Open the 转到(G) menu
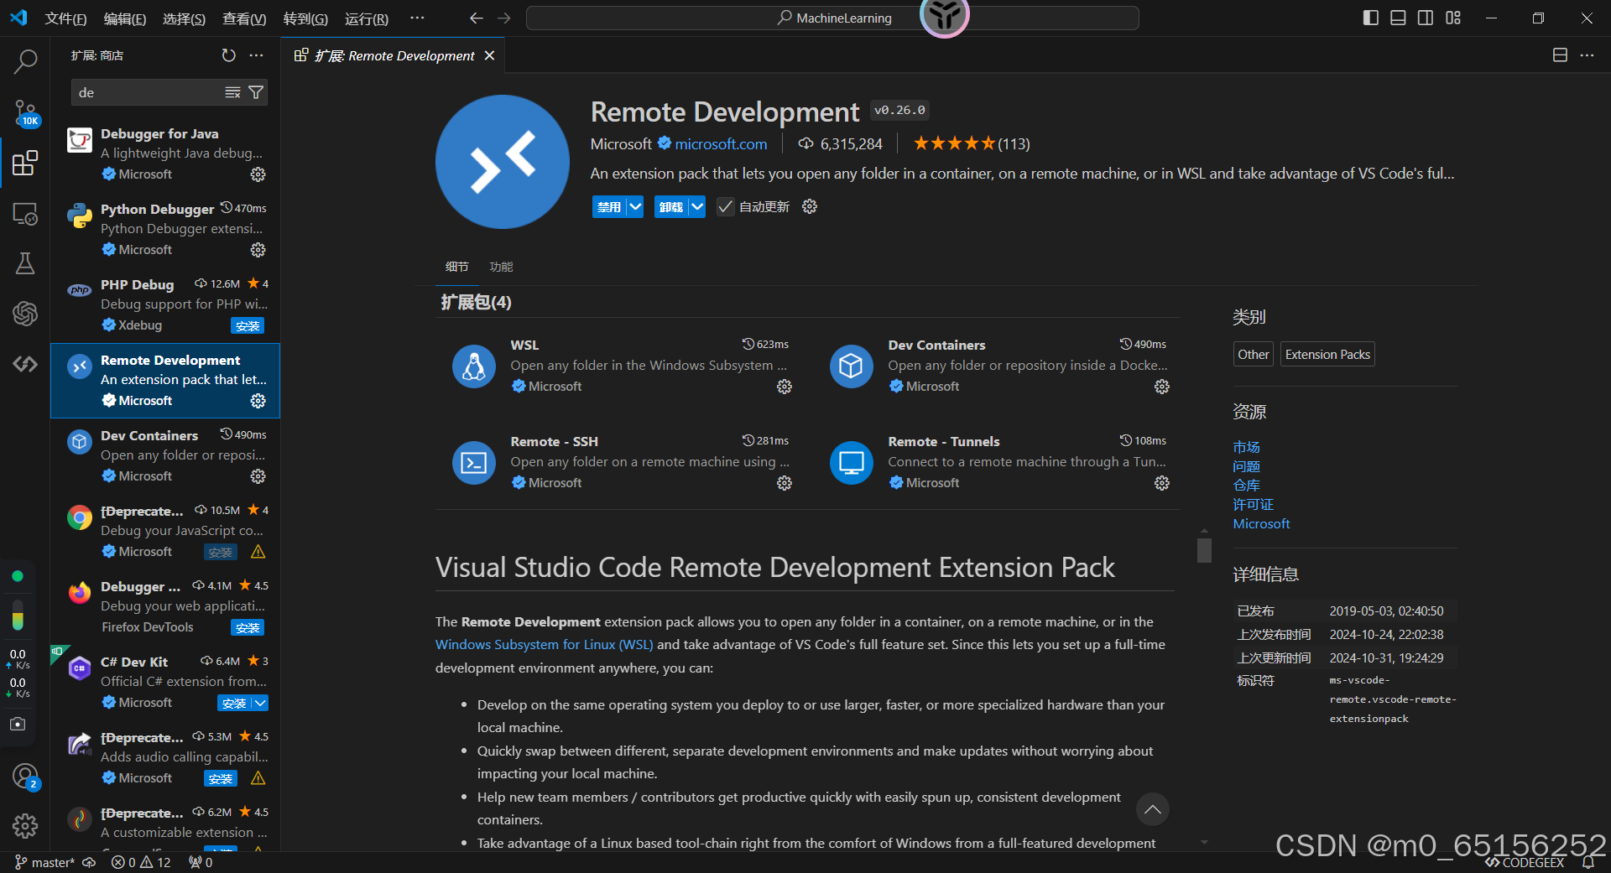 click(x=305, y=18)
